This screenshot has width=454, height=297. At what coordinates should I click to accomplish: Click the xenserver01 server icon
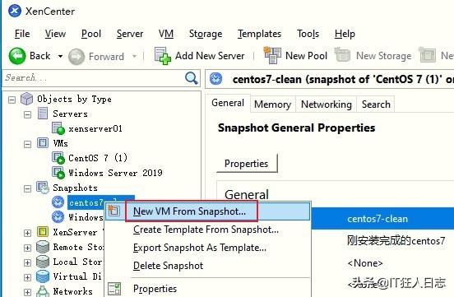click(58, 128)
